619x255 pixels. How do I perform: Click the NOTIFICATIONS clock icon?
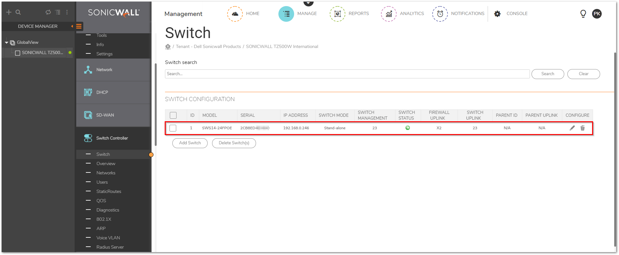[440, 14]
